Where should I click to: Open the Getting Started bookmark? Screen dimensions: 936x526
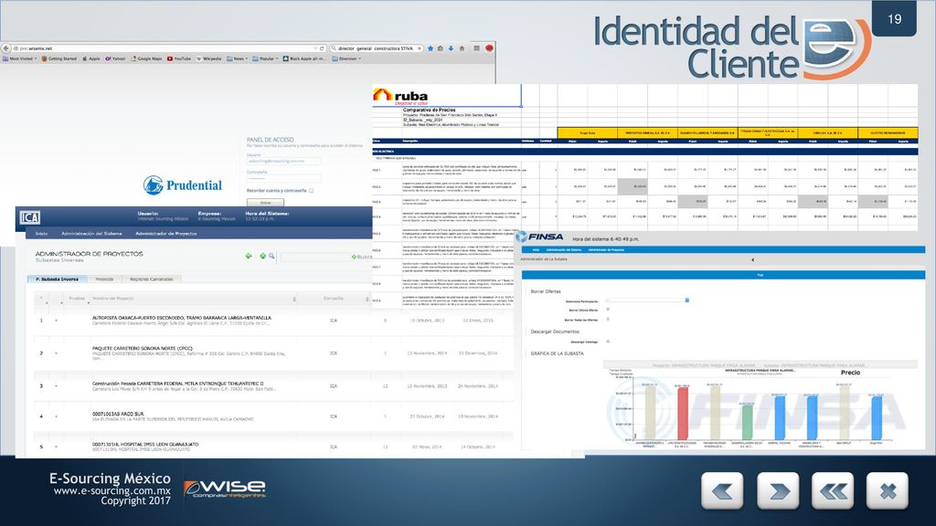[x=59, y=58]
